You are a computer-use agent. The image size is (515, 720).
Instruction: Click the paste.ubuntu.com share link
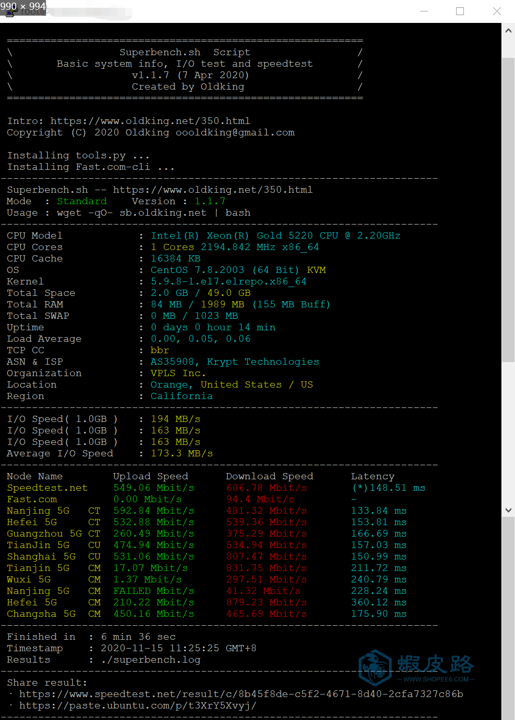tap(138, 705)
